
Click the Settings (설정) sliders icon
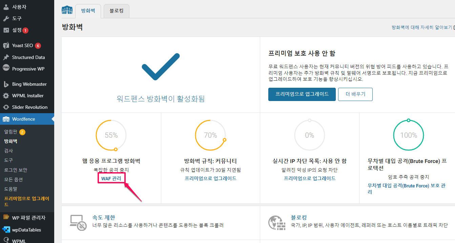tap(6, 30)
